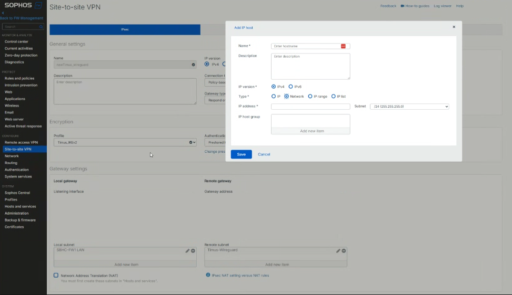The width and height of the screenshot is (512, 295).
Task: Select IP type radio button
Action: 274,97
